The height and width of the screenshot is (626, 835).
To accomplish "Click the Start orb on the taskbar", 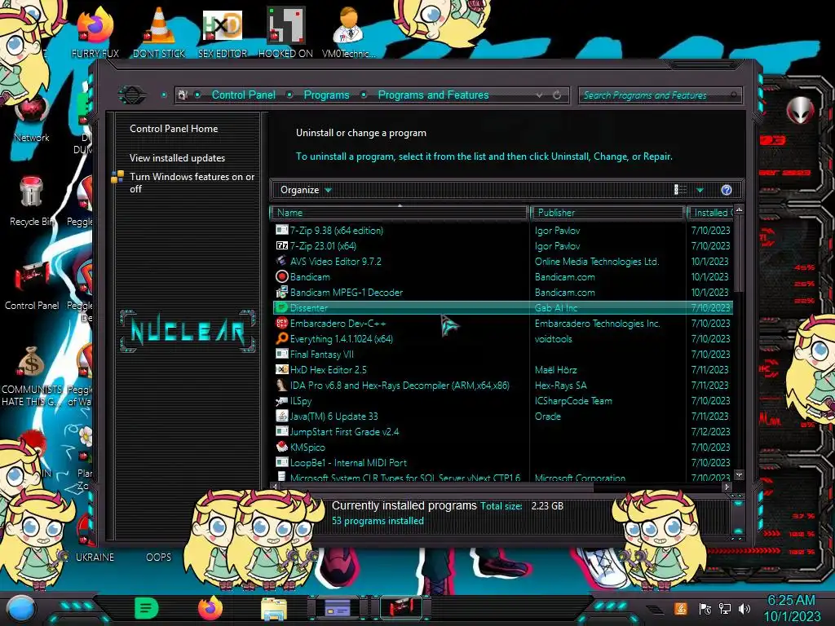I will [x=20, y=609].
